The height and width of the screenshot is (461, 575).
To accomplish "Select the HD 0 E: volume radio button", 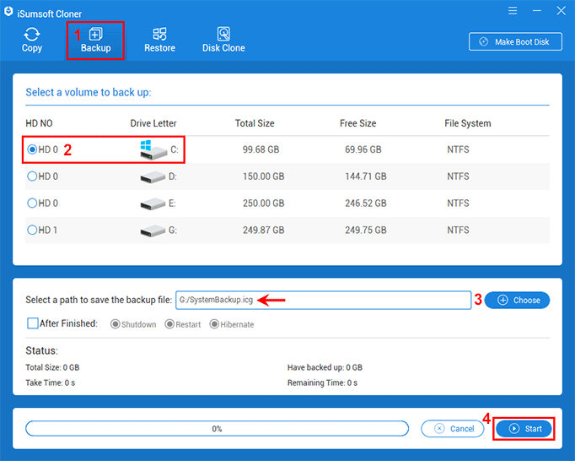I will point(32,203).
